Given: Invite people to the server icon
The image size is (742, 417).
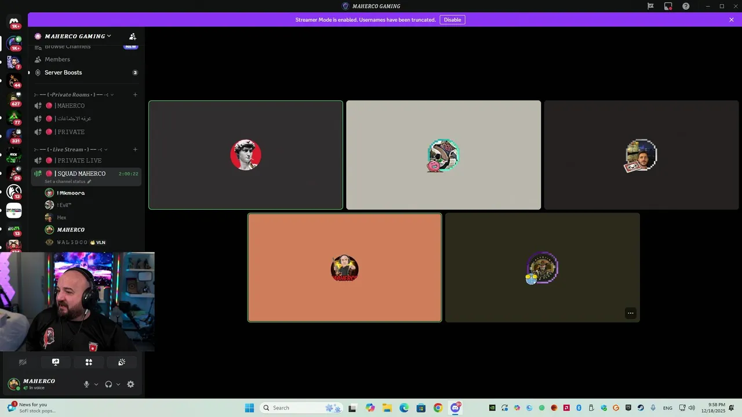Looking at the screenshot, I should 133,36.
